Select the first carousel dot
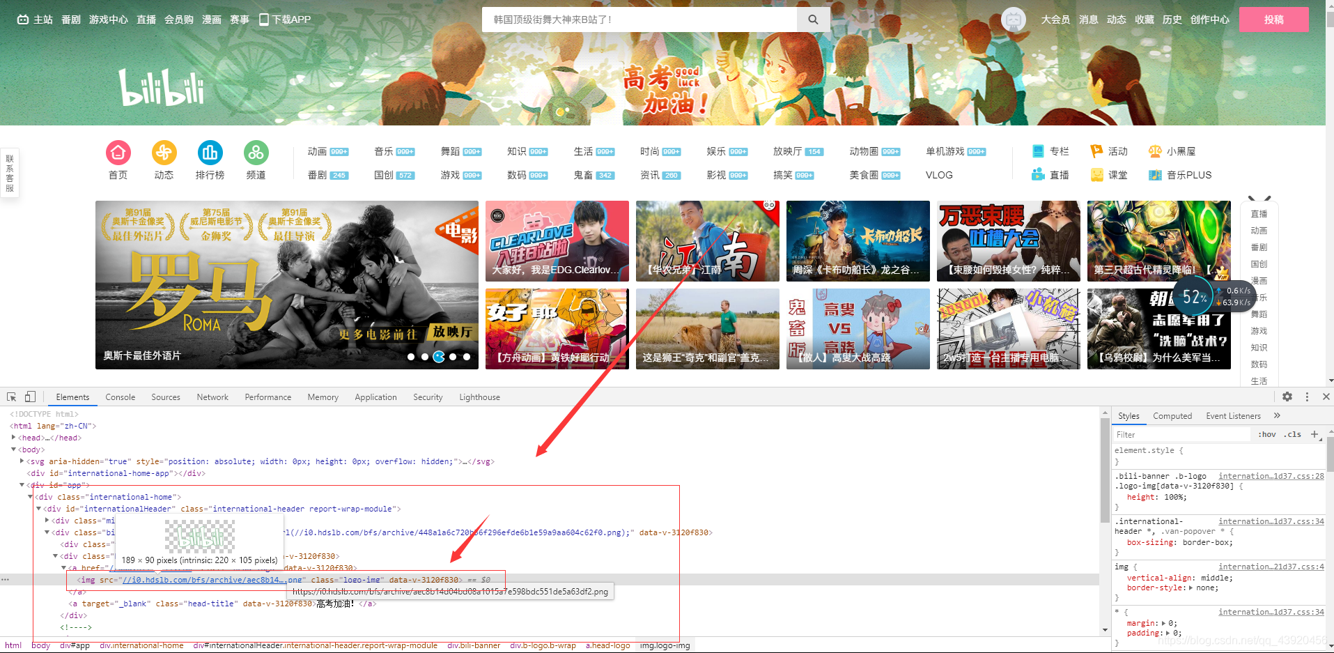 (x=411, y=357)
